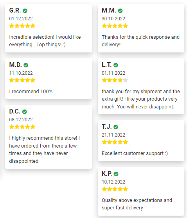187x218 pixels.
Task: Click the date 11.10.2022 on M.D.'s review
Action: pyautogui.click(x=21, y=73)
